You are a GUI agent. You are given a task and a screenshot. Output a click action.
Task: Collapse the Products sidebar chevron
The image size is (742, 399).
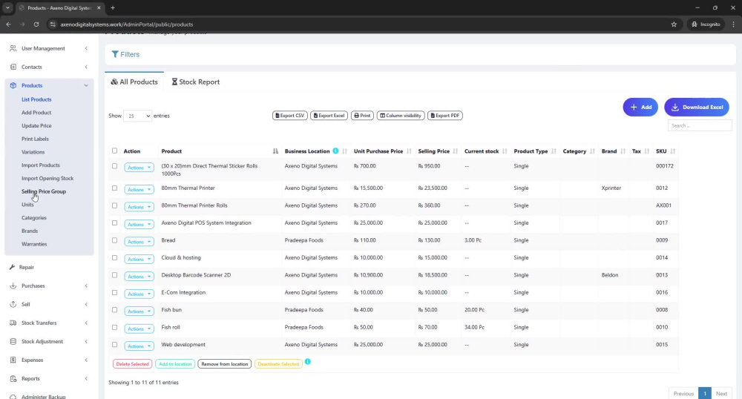[86, 85]
